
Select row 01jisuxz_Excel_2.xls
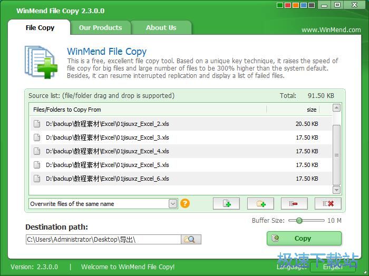click(181, 124)
